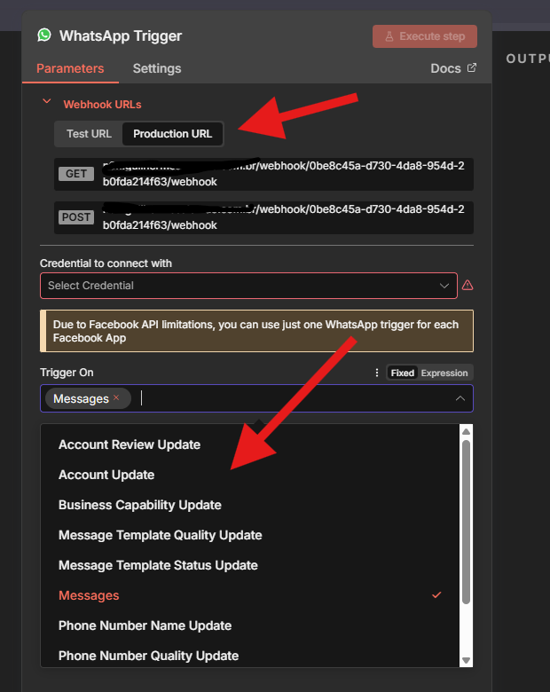
Task: Open the Parameters tab
Action: pos(70,68)
